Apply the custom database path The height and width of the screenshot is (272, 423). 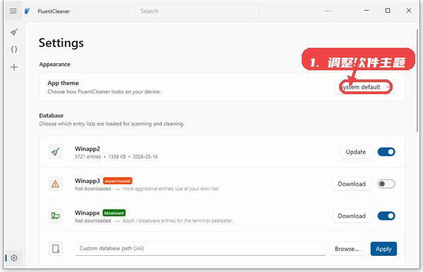384,249
